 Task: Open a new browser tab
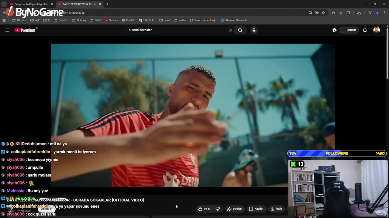pos(107,4)
